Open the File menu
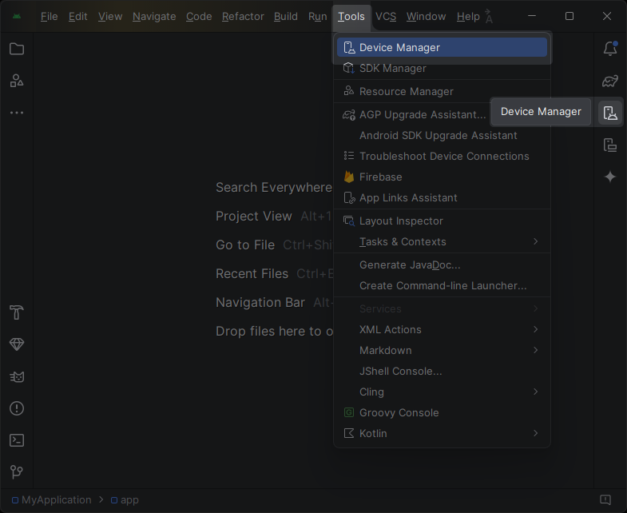Viewport: 627px width, 513px height. 50,17
